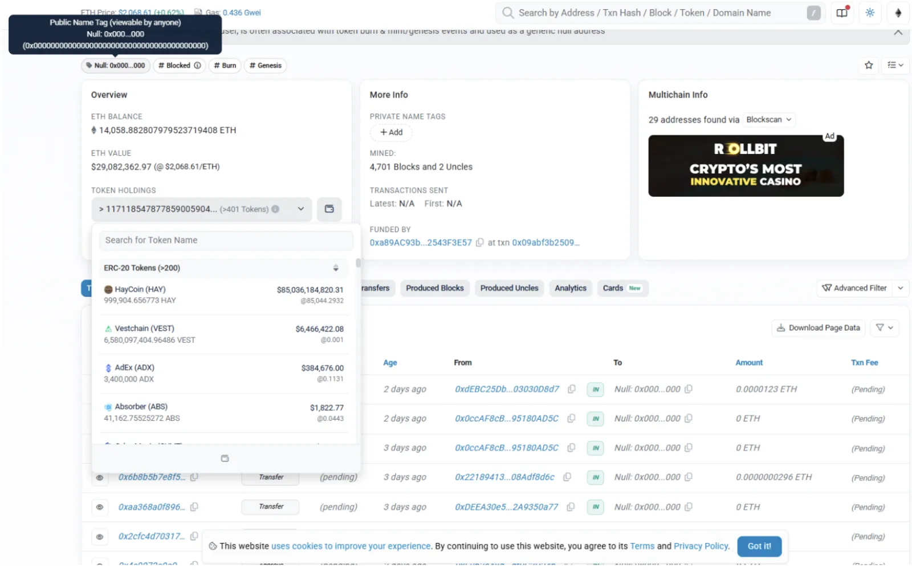Select Absorber (ABS) token row
Screen dimensions: 912x572
pos(223,413)
